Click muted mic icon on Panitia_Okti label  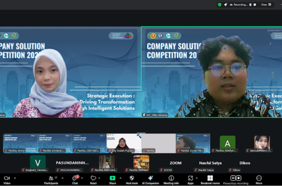75,151
